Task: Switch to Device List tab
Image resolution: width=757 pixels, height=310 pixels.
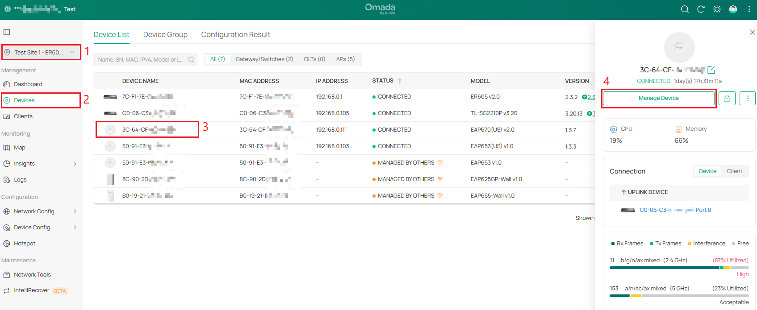Action: point(111,35)
